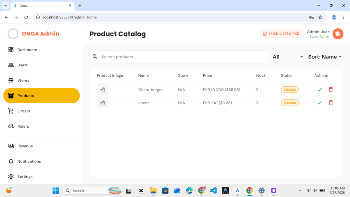350x197 pixels.
Task: Open the Sort: Name dropdown
Action: pyautogui.click(x=325, y=57)
